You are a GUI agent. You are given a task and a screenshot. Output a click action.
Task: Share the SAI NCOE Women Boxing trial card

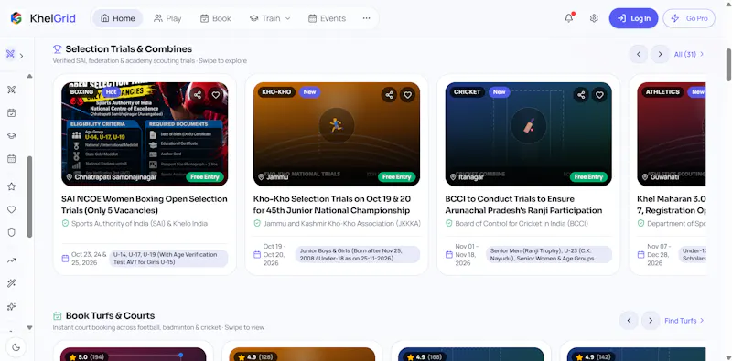click(x=198, y=95)
